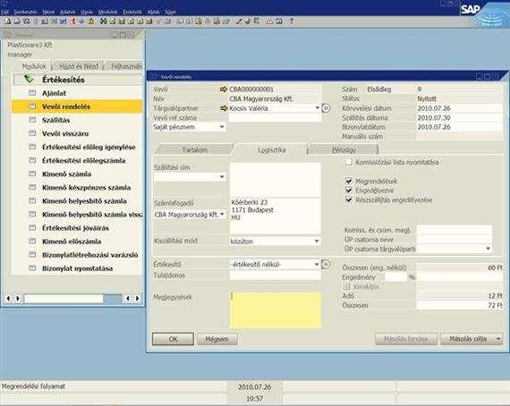The image size is (510, 406).
Task: Follow the orange link arrow beside Vevő code
Action: point(224,89)
